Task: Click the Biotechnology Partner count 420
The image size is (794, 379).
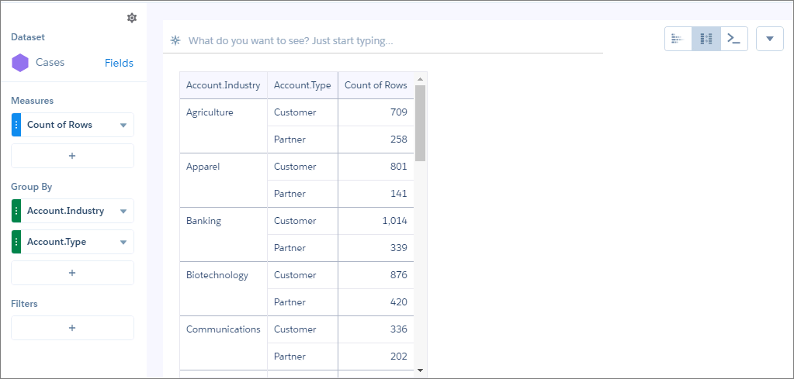Action: (376, 302)
